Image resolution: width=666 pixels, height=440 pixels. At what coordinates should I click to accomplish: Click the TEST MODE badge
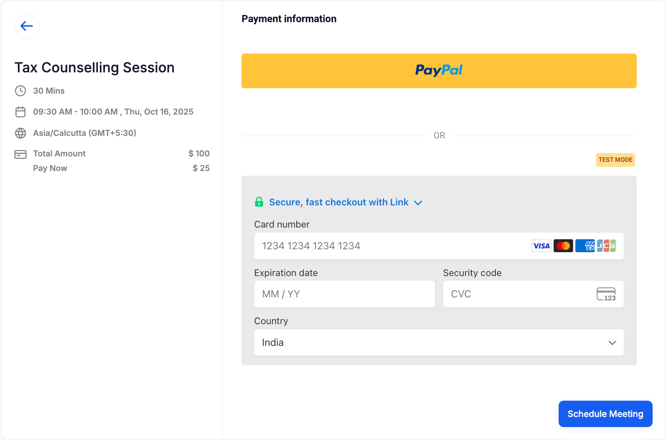click(x=615, y=160)
